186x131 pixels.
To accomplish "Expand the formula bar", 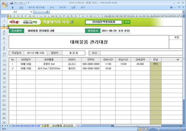I will tap(183, 12).
